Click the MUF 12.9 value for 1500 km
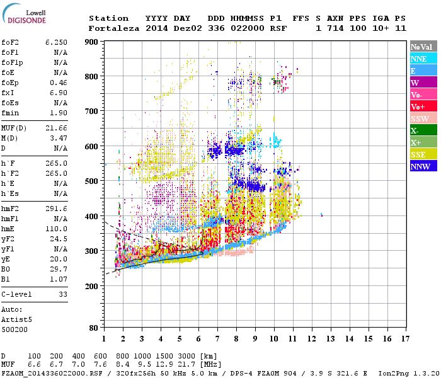This screenshot has width=441, height=378. tap(164, 364)
